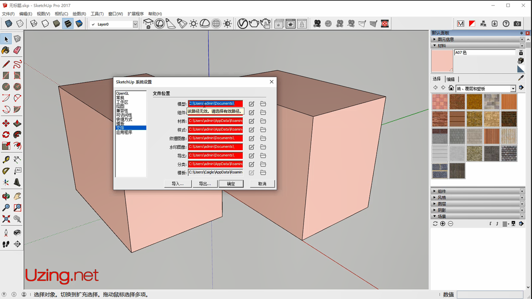Select the Orbit camera tool
532x299 pixels.
point(6,196)
